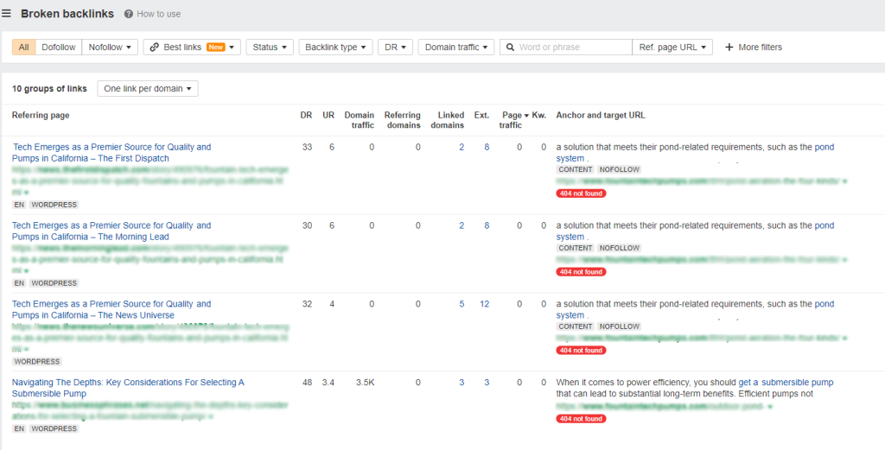Click linked domains 2 in First Dispatch row

(462, 147)
